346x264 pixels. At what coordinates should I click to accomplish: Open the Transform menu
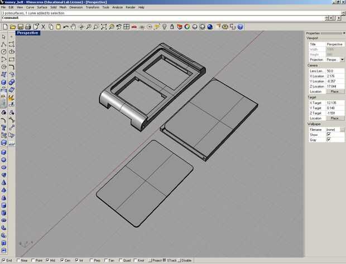click(x=93, y=7)
